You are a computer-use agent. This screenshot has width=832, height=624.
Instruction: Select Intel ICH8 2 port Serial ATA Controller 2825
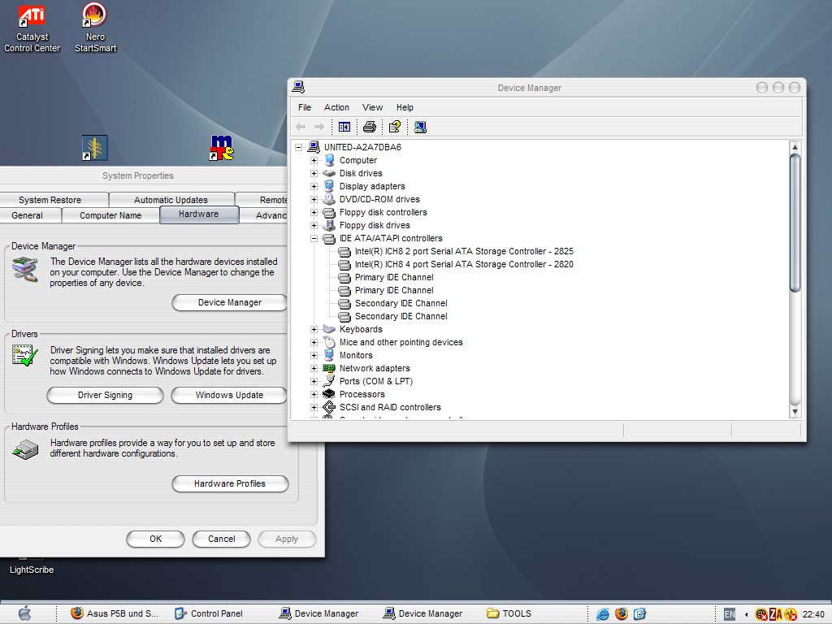click(x=464, y=252)
